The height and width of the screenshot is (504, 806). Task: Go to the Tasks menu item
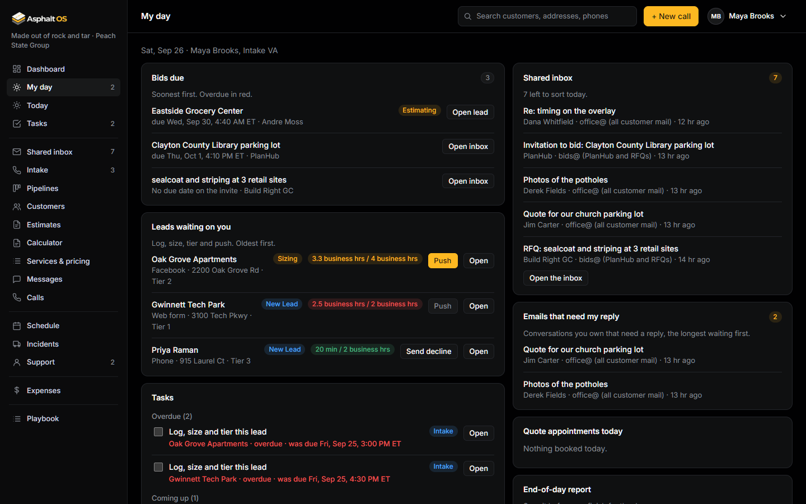(x=63, y=124)
